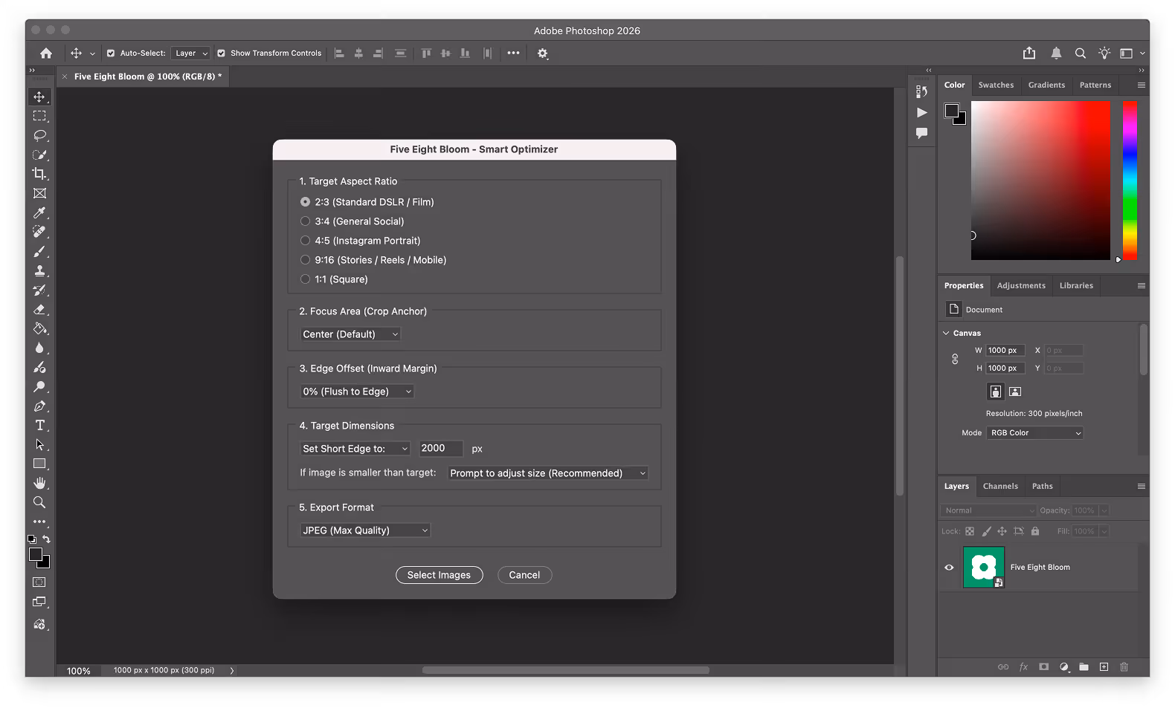This screenshot has height=708, width=1175.
Task: Click the Cancel button
Action: tap(524, 575)
